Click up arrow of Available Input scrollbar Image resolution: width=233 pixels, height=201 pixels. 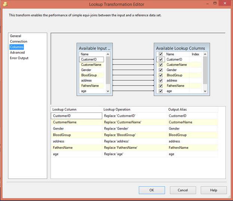click(108, 54)
